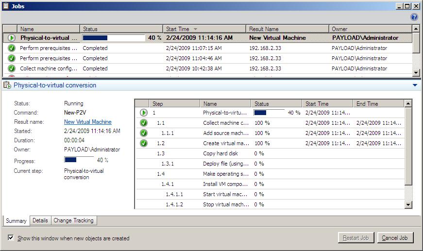Click green check icon beside step 1.1

[x=143, y=123]
